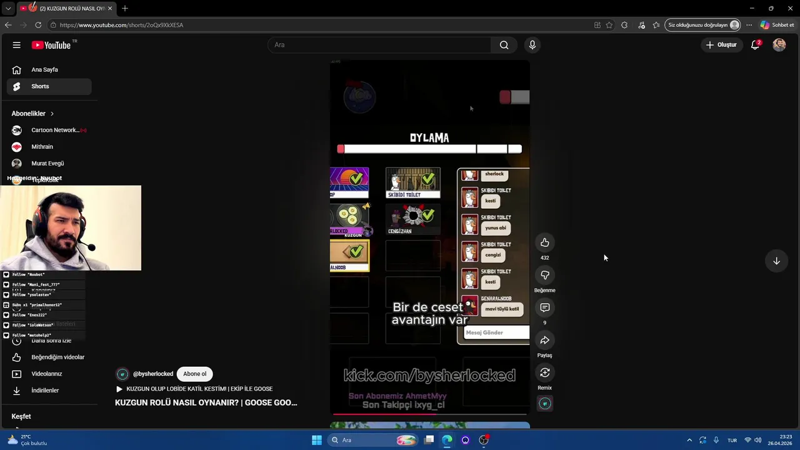Show hidden system tray icons

pyautogui.click(x=689, y=440)
